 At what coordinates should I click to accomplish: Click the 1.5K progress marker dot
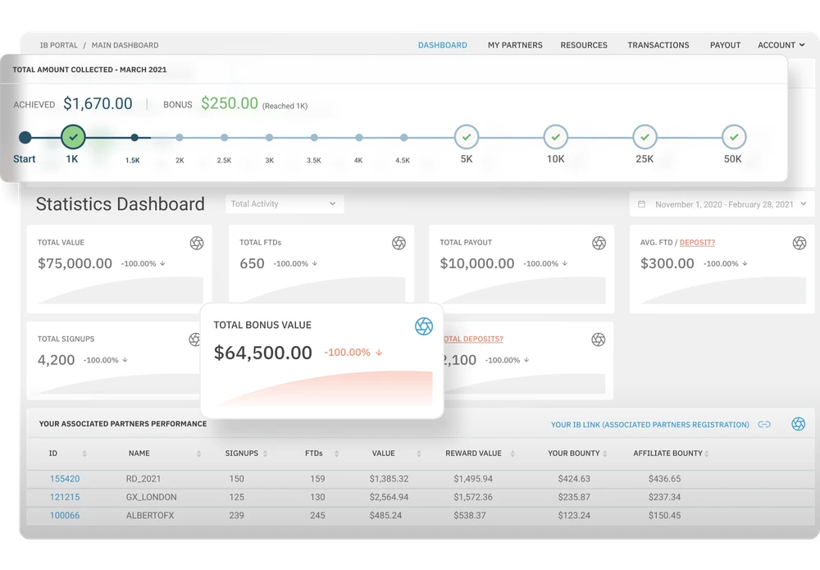(x=134, y=138)
